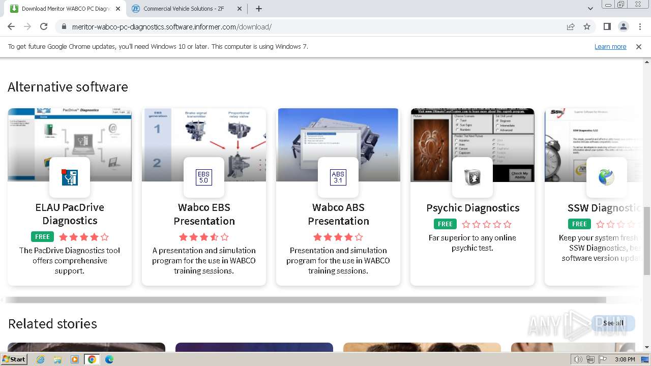Click the 3:08 PM system clock
The image size is (651, 366).
(x=625, y=359)
